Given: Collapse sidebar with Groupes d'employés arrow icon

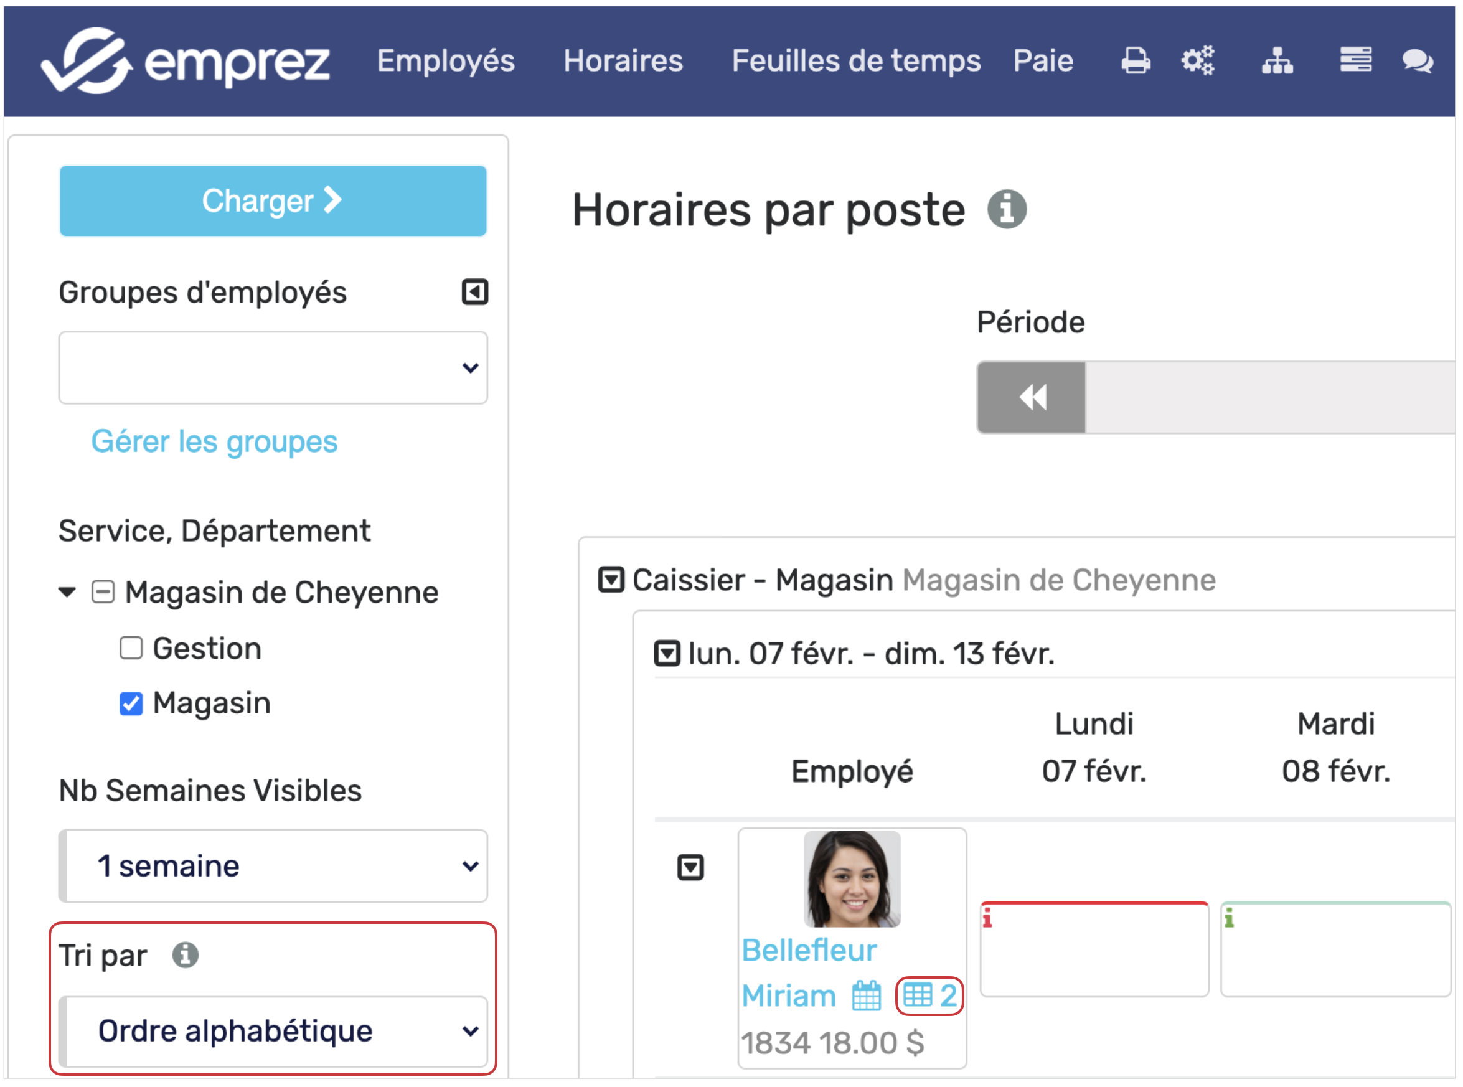Looking at the screenshot, I should [x=474, y=291].
